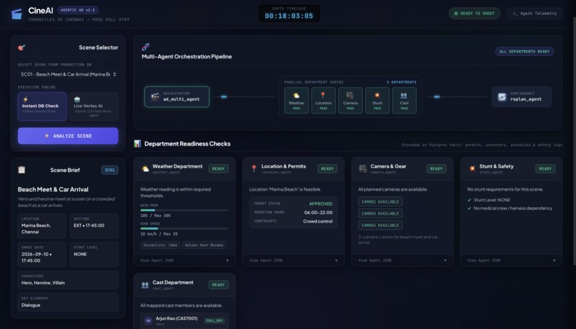
Task: Expand View Agent JSON for Camera & Gear
Action: [x=402, y=260]
